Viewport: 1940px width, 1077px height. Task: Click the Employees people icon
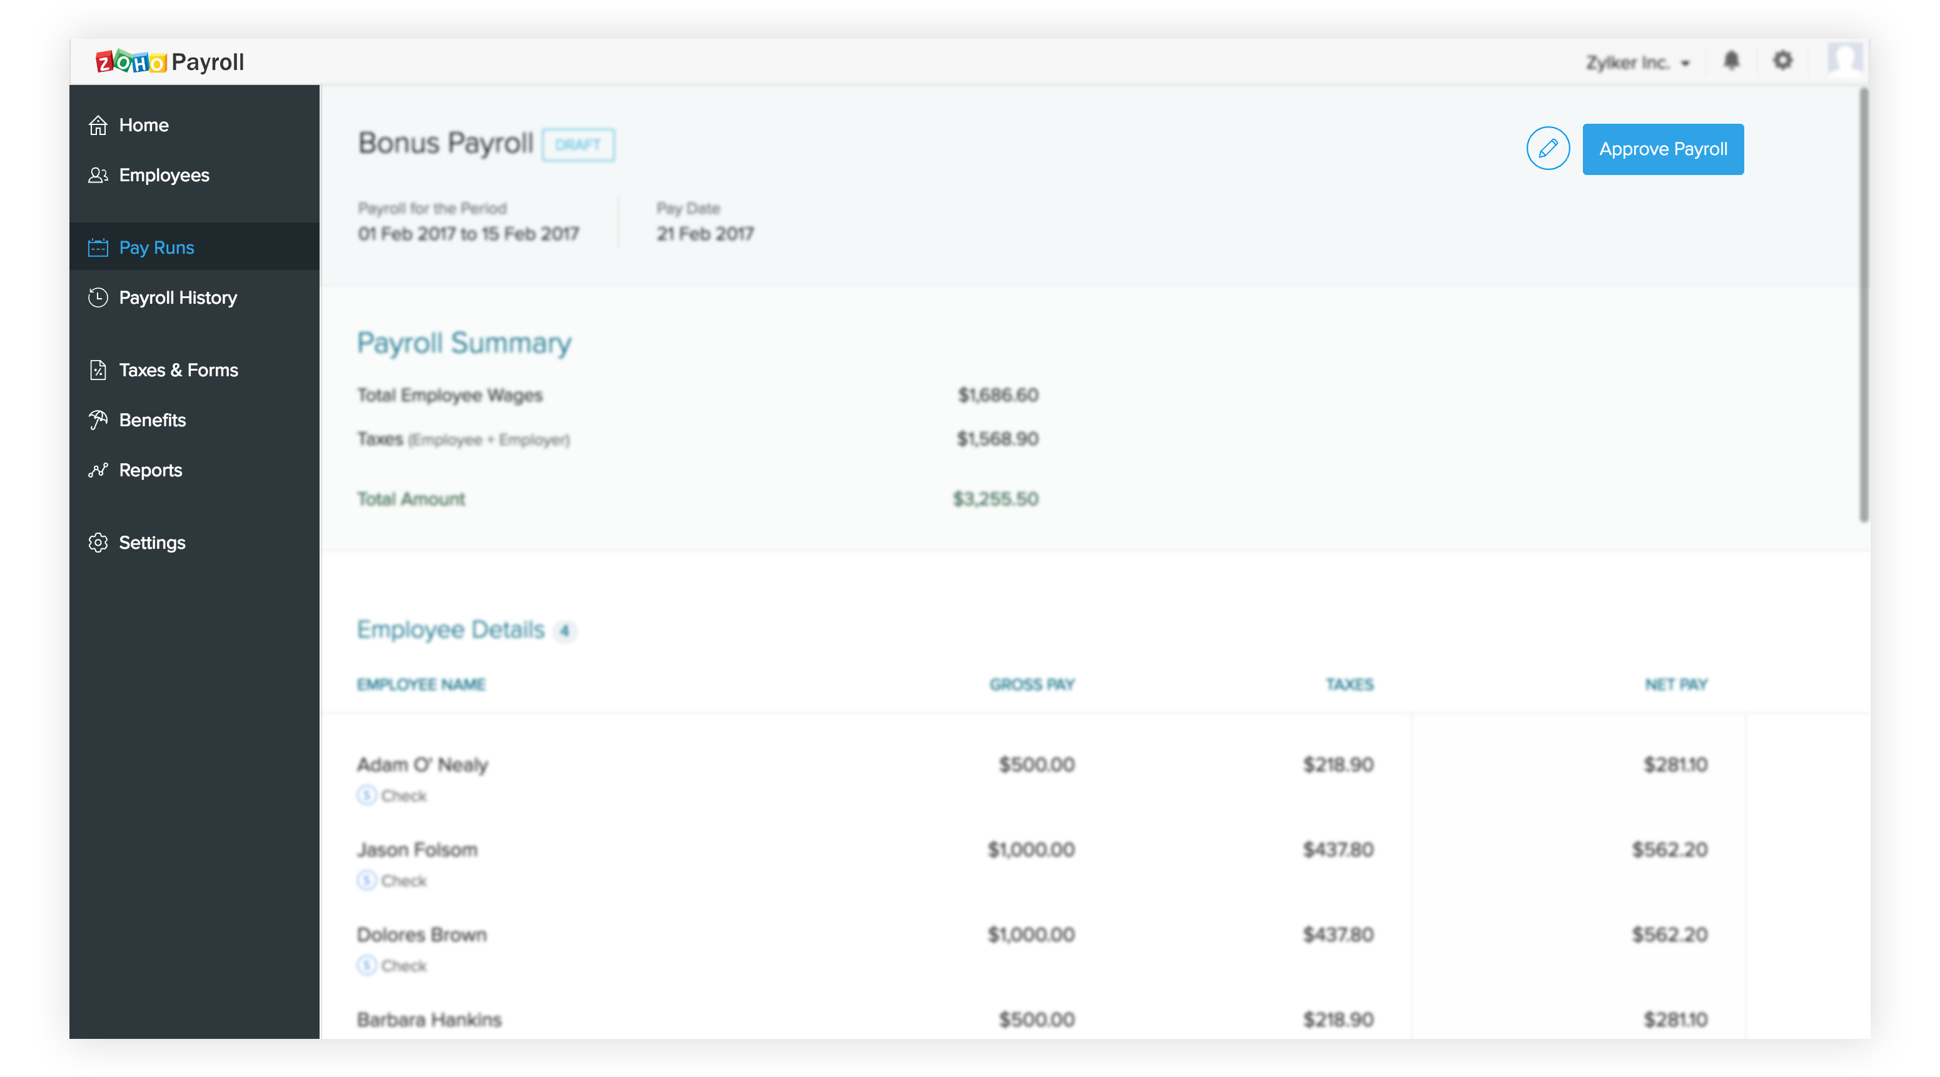(x=98, y=176)
